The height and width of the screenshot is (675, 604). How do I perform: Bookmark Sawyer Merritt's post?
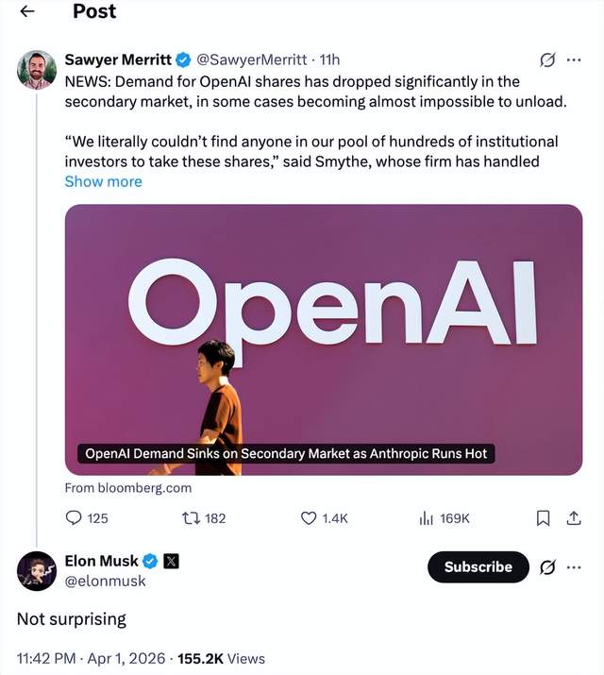(543, 517)
